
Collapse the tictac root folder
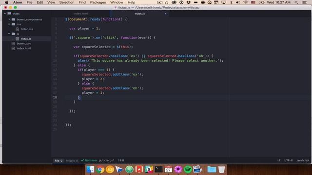[5, 14]
